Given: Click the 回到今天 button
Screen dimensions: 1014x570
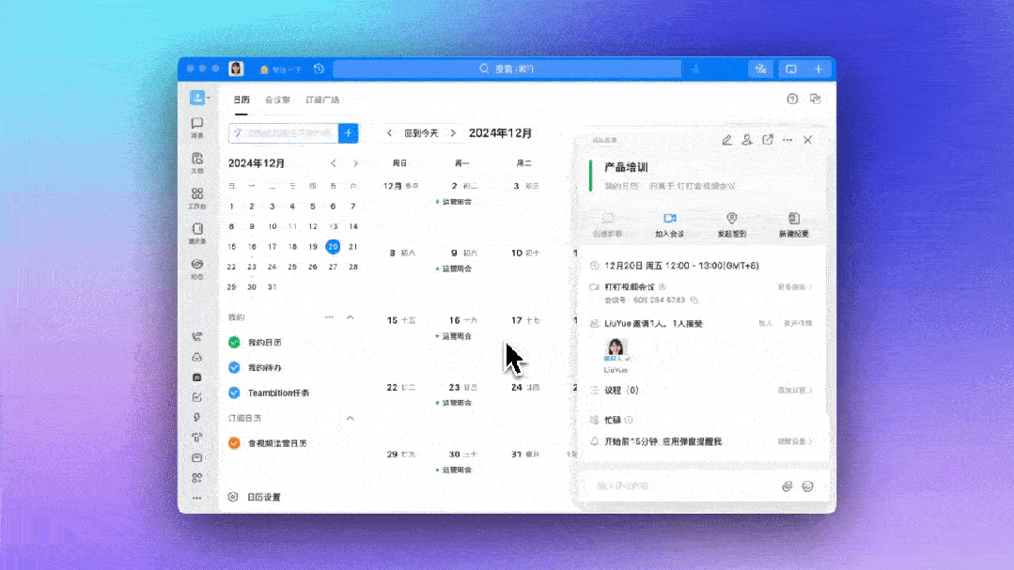Looking at the screenshot, I should (421, 133).
